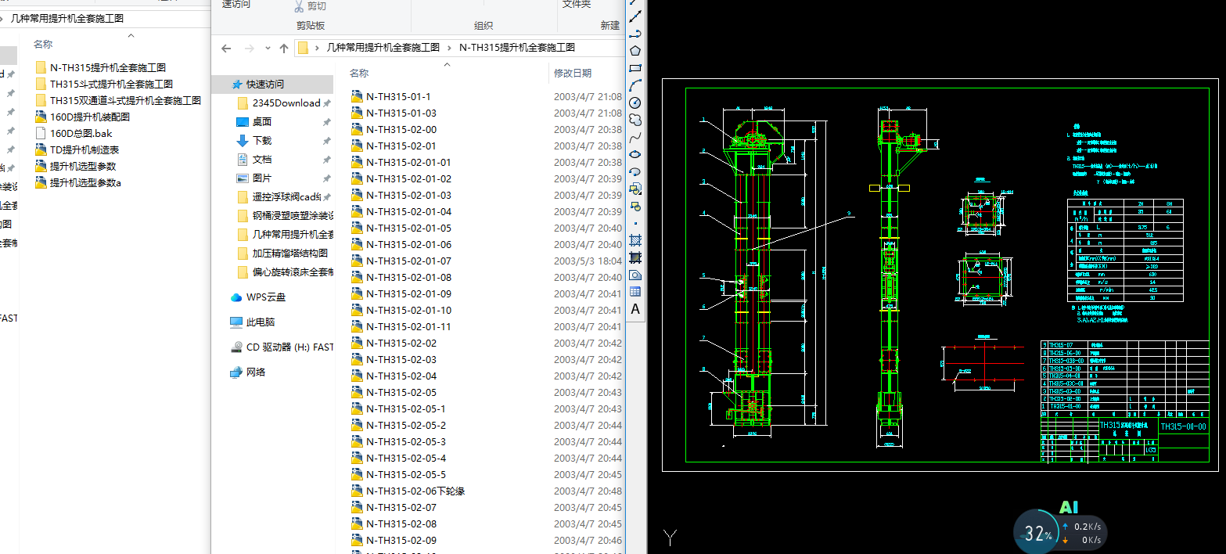Select the Ellipse drawing tool
Image resolution: width=1226 pixels, height=554 pixels.
[635, 154]
